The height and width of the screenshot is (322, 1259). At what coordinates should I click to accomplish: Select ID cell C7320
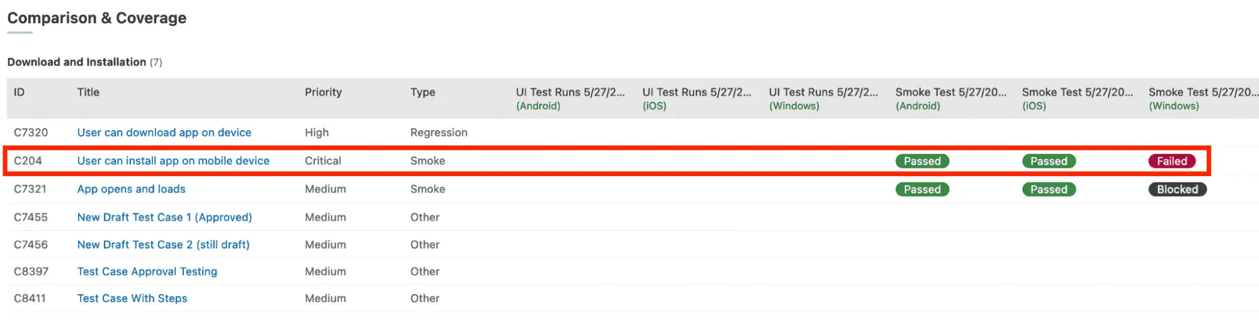click(x=31, y=133)
